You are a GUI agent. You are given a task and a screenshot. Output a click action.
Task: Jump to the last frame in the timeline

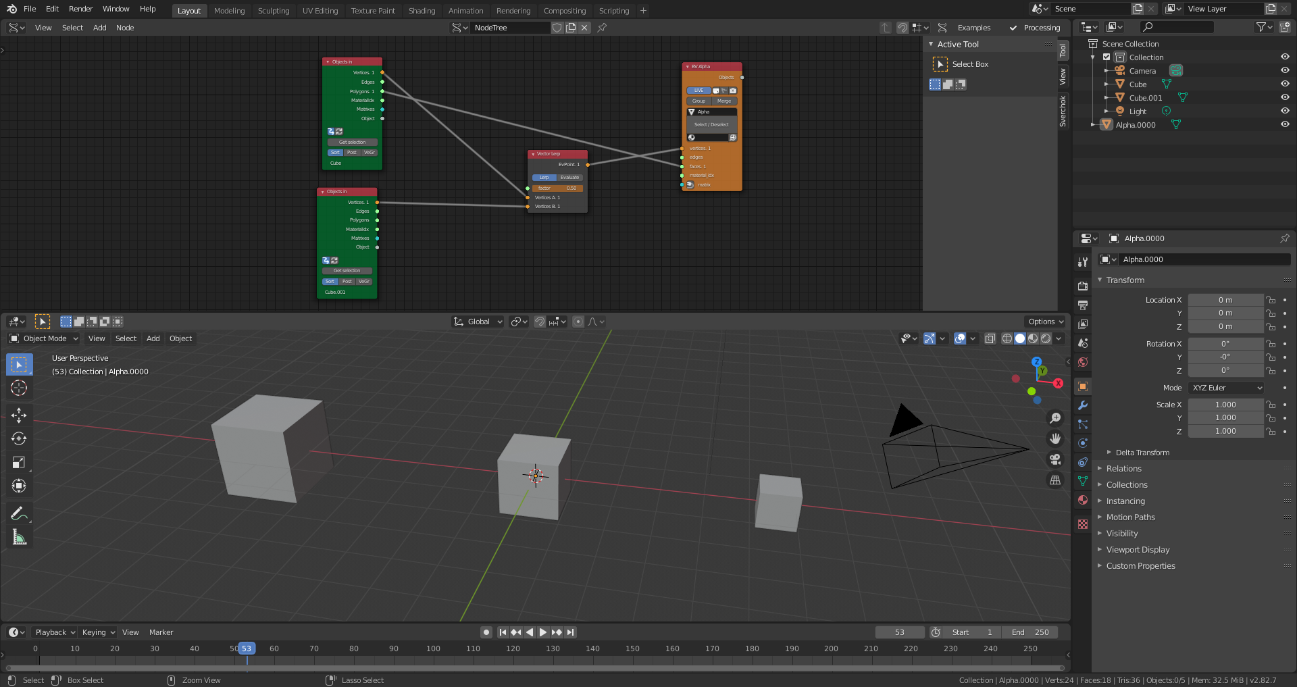(570, 632)
